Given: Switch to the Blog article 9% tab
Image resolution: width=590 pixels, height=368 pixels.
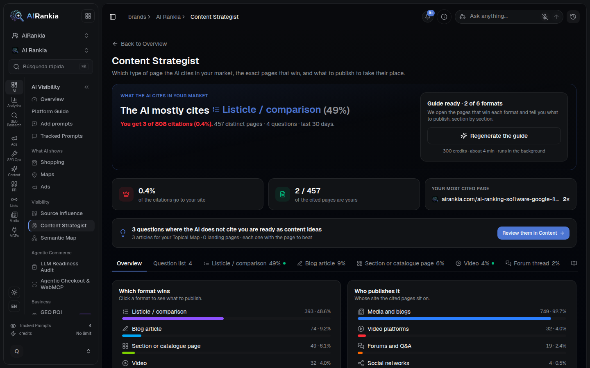Looking at the screenshot, I should click(x=321, y=263).
